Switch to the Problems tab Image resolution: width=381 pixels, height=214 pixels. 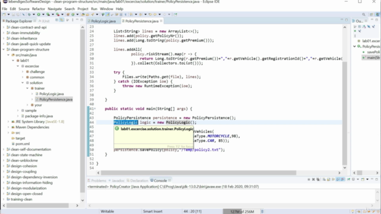[96, 181]
